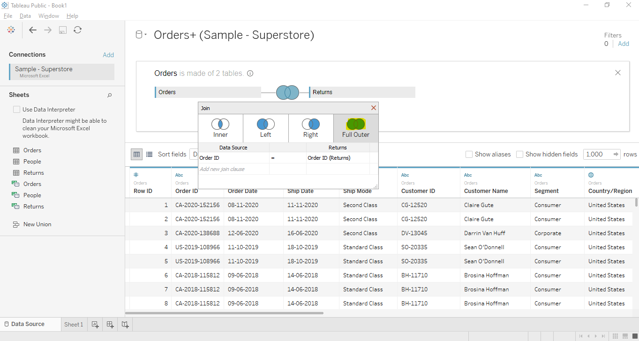The width and height of the screenshot is (639, 341).
Task: Apply row count with arrow button
Action: 616,154
